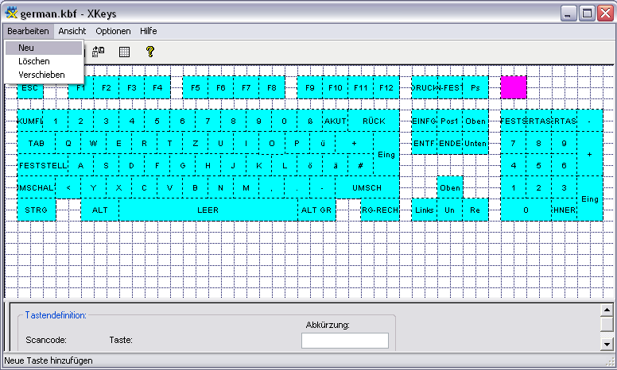Select the ö key
Image resolution: width=617 pixels, height=370 pixels.
(x=310, y=165)
